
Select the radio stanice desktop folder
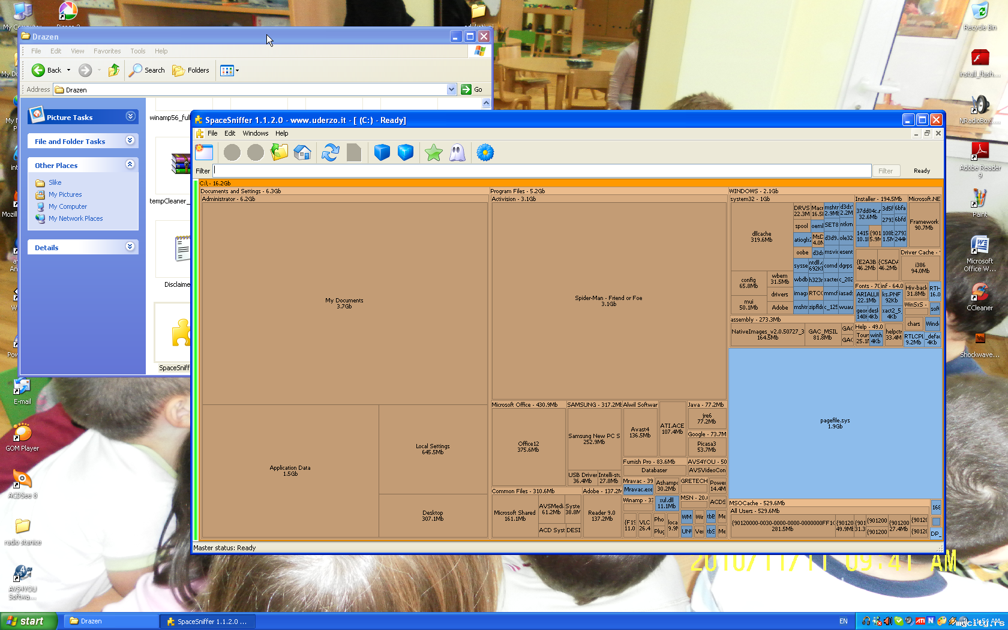click(x=22, y=531)
